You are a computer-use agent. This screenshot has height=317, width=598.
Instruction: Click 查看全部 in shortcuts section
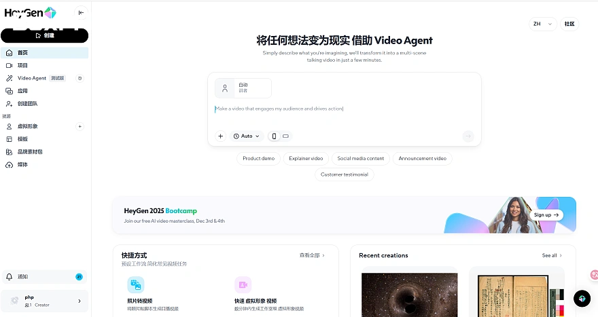[312, 255]
